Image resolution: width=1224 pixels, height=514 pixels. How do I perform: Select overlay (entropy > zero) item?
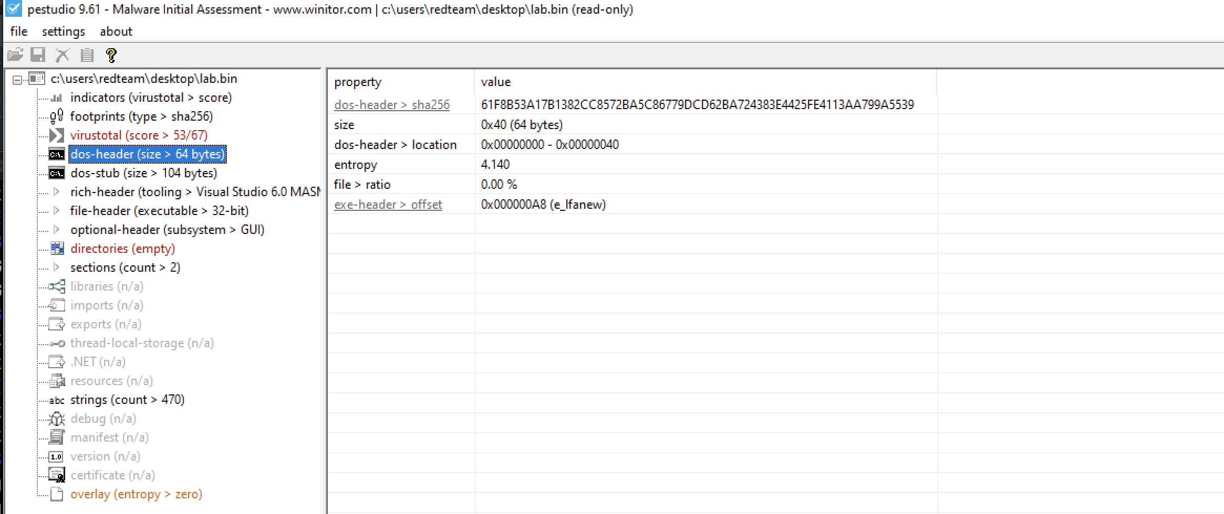pos(136,494)
